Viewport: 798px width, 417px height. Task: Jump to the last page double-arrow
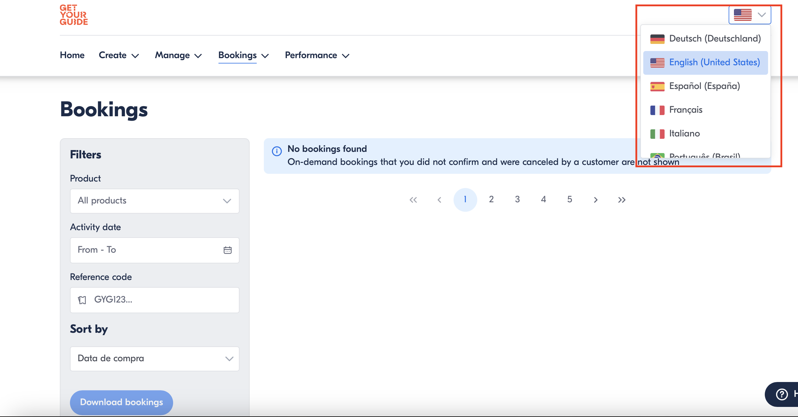coord(621,200)
